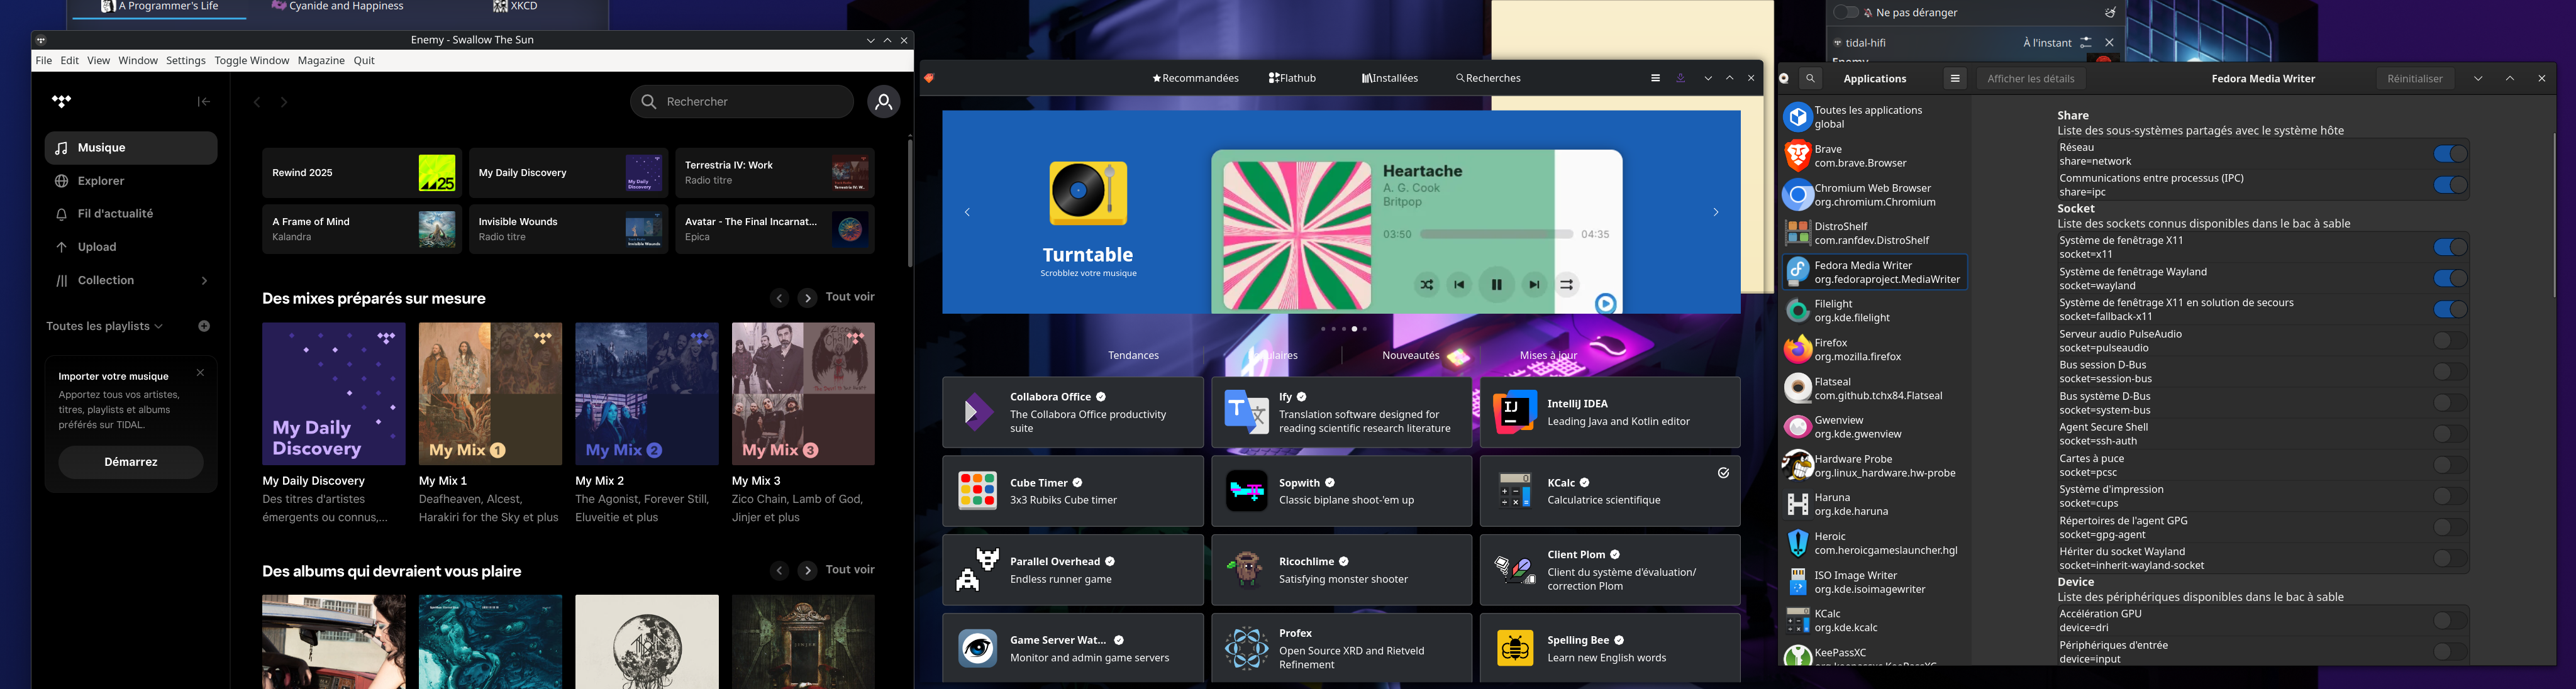
Task: Open the Settings menu in menubar
Action: click(185, 61)
